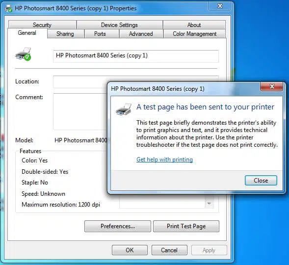289x265 pixels.
Task: Click the printer name text field
Action: coord(136,56)
